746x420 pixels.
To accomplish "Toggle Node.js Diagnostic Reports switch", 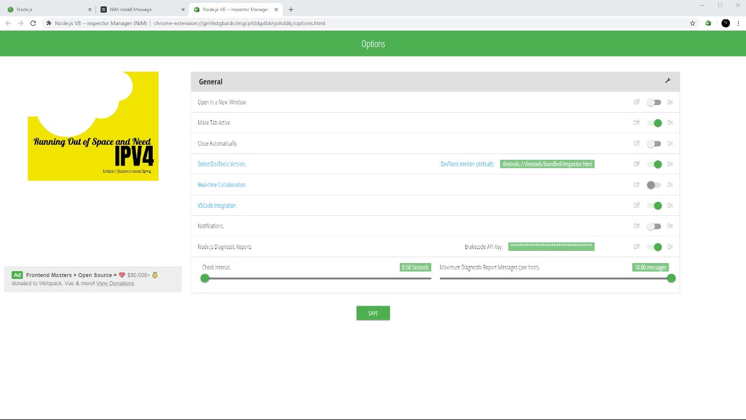I will point(654,247).
